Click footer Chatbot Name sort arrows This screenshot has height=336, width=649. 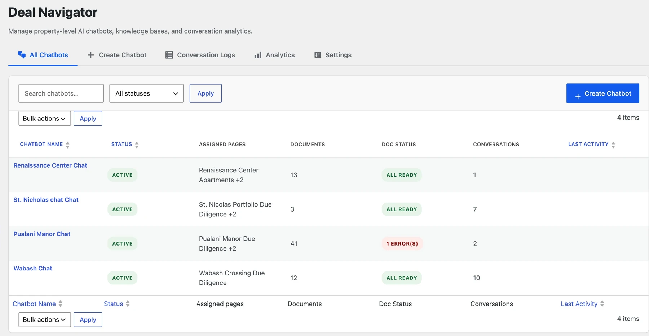coord(61,304)
